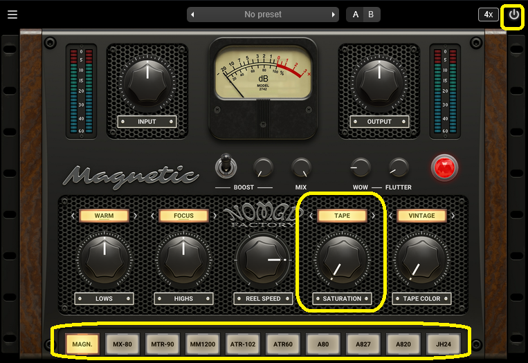Click the HIGHS label plate
This screenshot has width=528, height=363.
coord(183,299)
